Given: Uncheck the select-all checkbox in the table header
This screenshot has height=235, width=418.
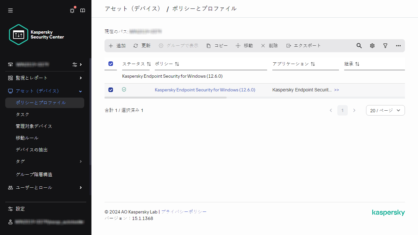Looking at the screenshot, I should 111,63.
